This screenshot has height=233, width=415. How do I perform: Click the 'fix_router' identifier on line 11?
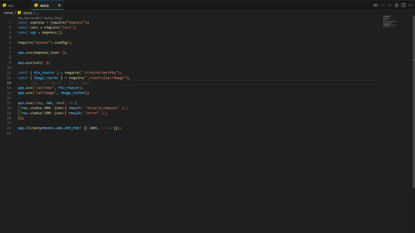click(44, 73)
